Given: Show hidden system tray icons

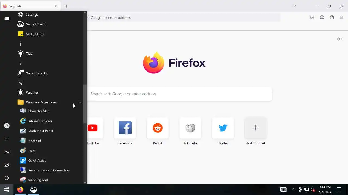Looking at the screenshot, I should 293,190.
